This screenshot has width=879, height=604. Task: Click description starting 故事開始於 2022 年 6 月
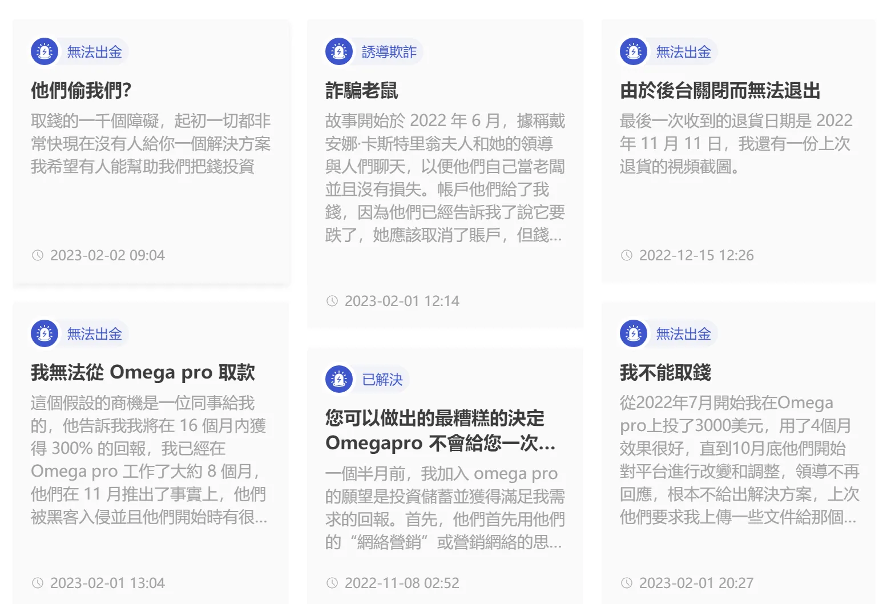coord(445,178)
